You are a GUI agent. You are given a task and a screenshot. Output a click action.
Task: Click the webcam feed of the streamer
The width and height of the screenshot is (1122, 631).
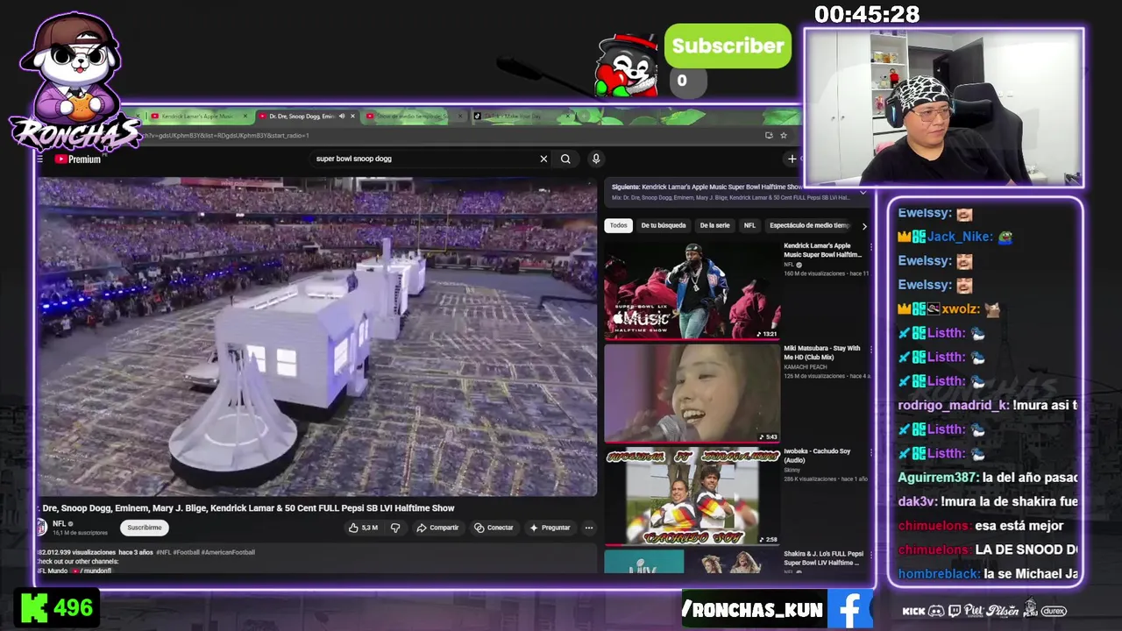[943, 108]
